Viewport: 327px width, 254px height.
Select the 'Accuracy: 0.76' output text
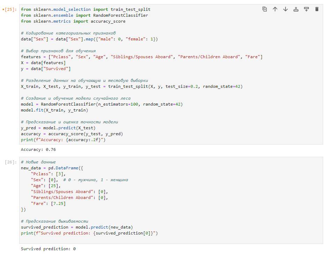click(38, 149)
